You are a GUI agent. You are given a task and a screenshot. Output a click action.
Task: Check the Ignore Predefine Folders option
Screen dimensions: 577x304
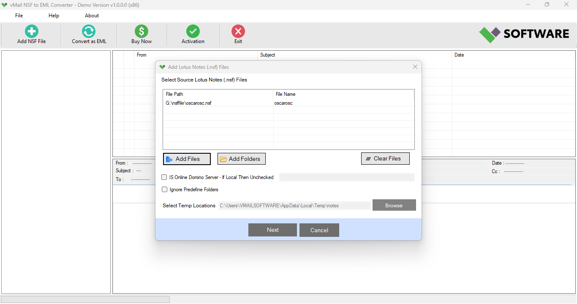pyautogui.click(x=164, y=189)
